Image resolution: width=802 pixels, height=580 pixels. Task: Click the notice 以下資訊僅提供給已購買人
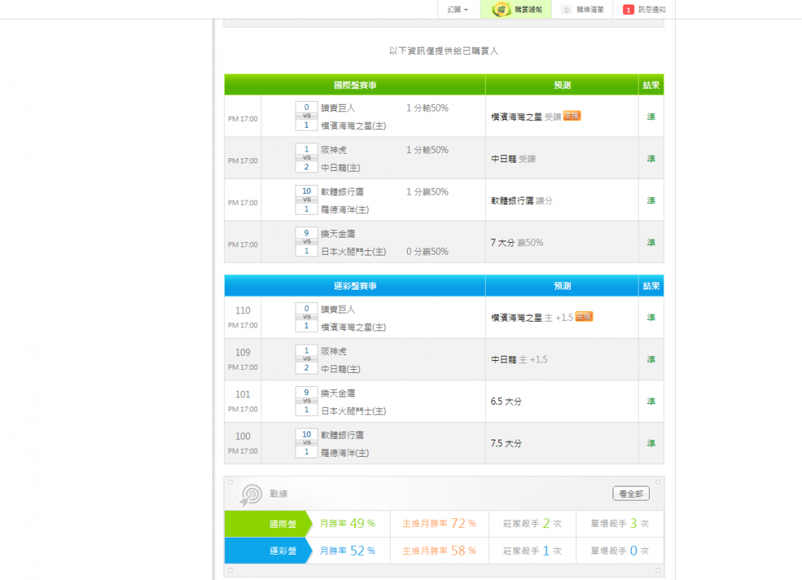443,50
